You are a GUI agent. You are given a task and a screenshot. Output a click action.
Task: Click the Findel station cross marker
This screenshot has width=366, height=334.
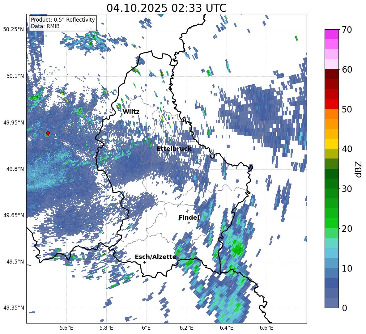tap(189, 223)
